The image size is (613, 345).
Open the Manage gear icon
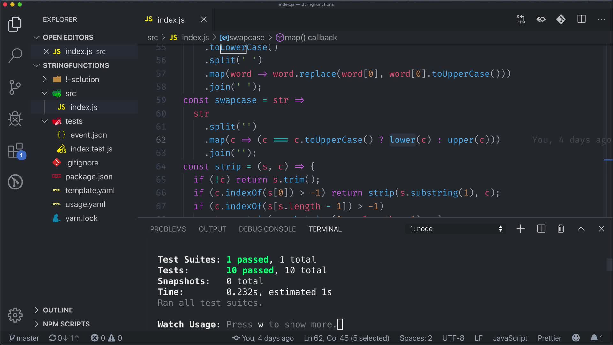15,315
